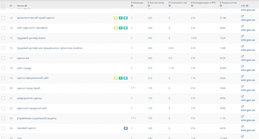Click help icon under 'Стоимость ($)' header

click(x=169, y=6)
